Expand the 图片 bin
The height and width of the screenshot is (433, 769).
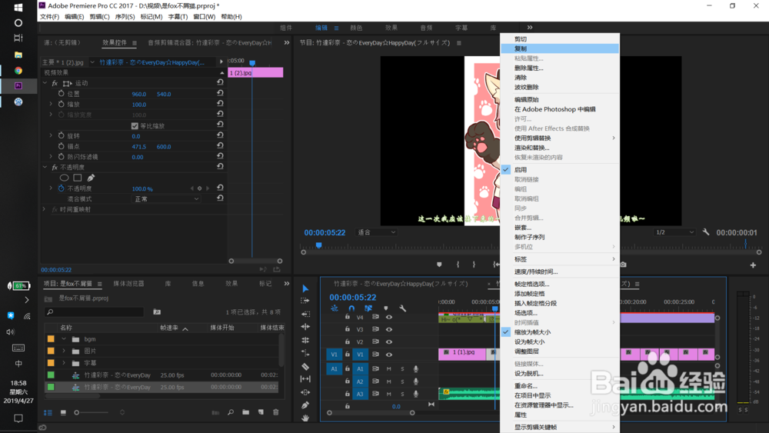coord(64,351)
